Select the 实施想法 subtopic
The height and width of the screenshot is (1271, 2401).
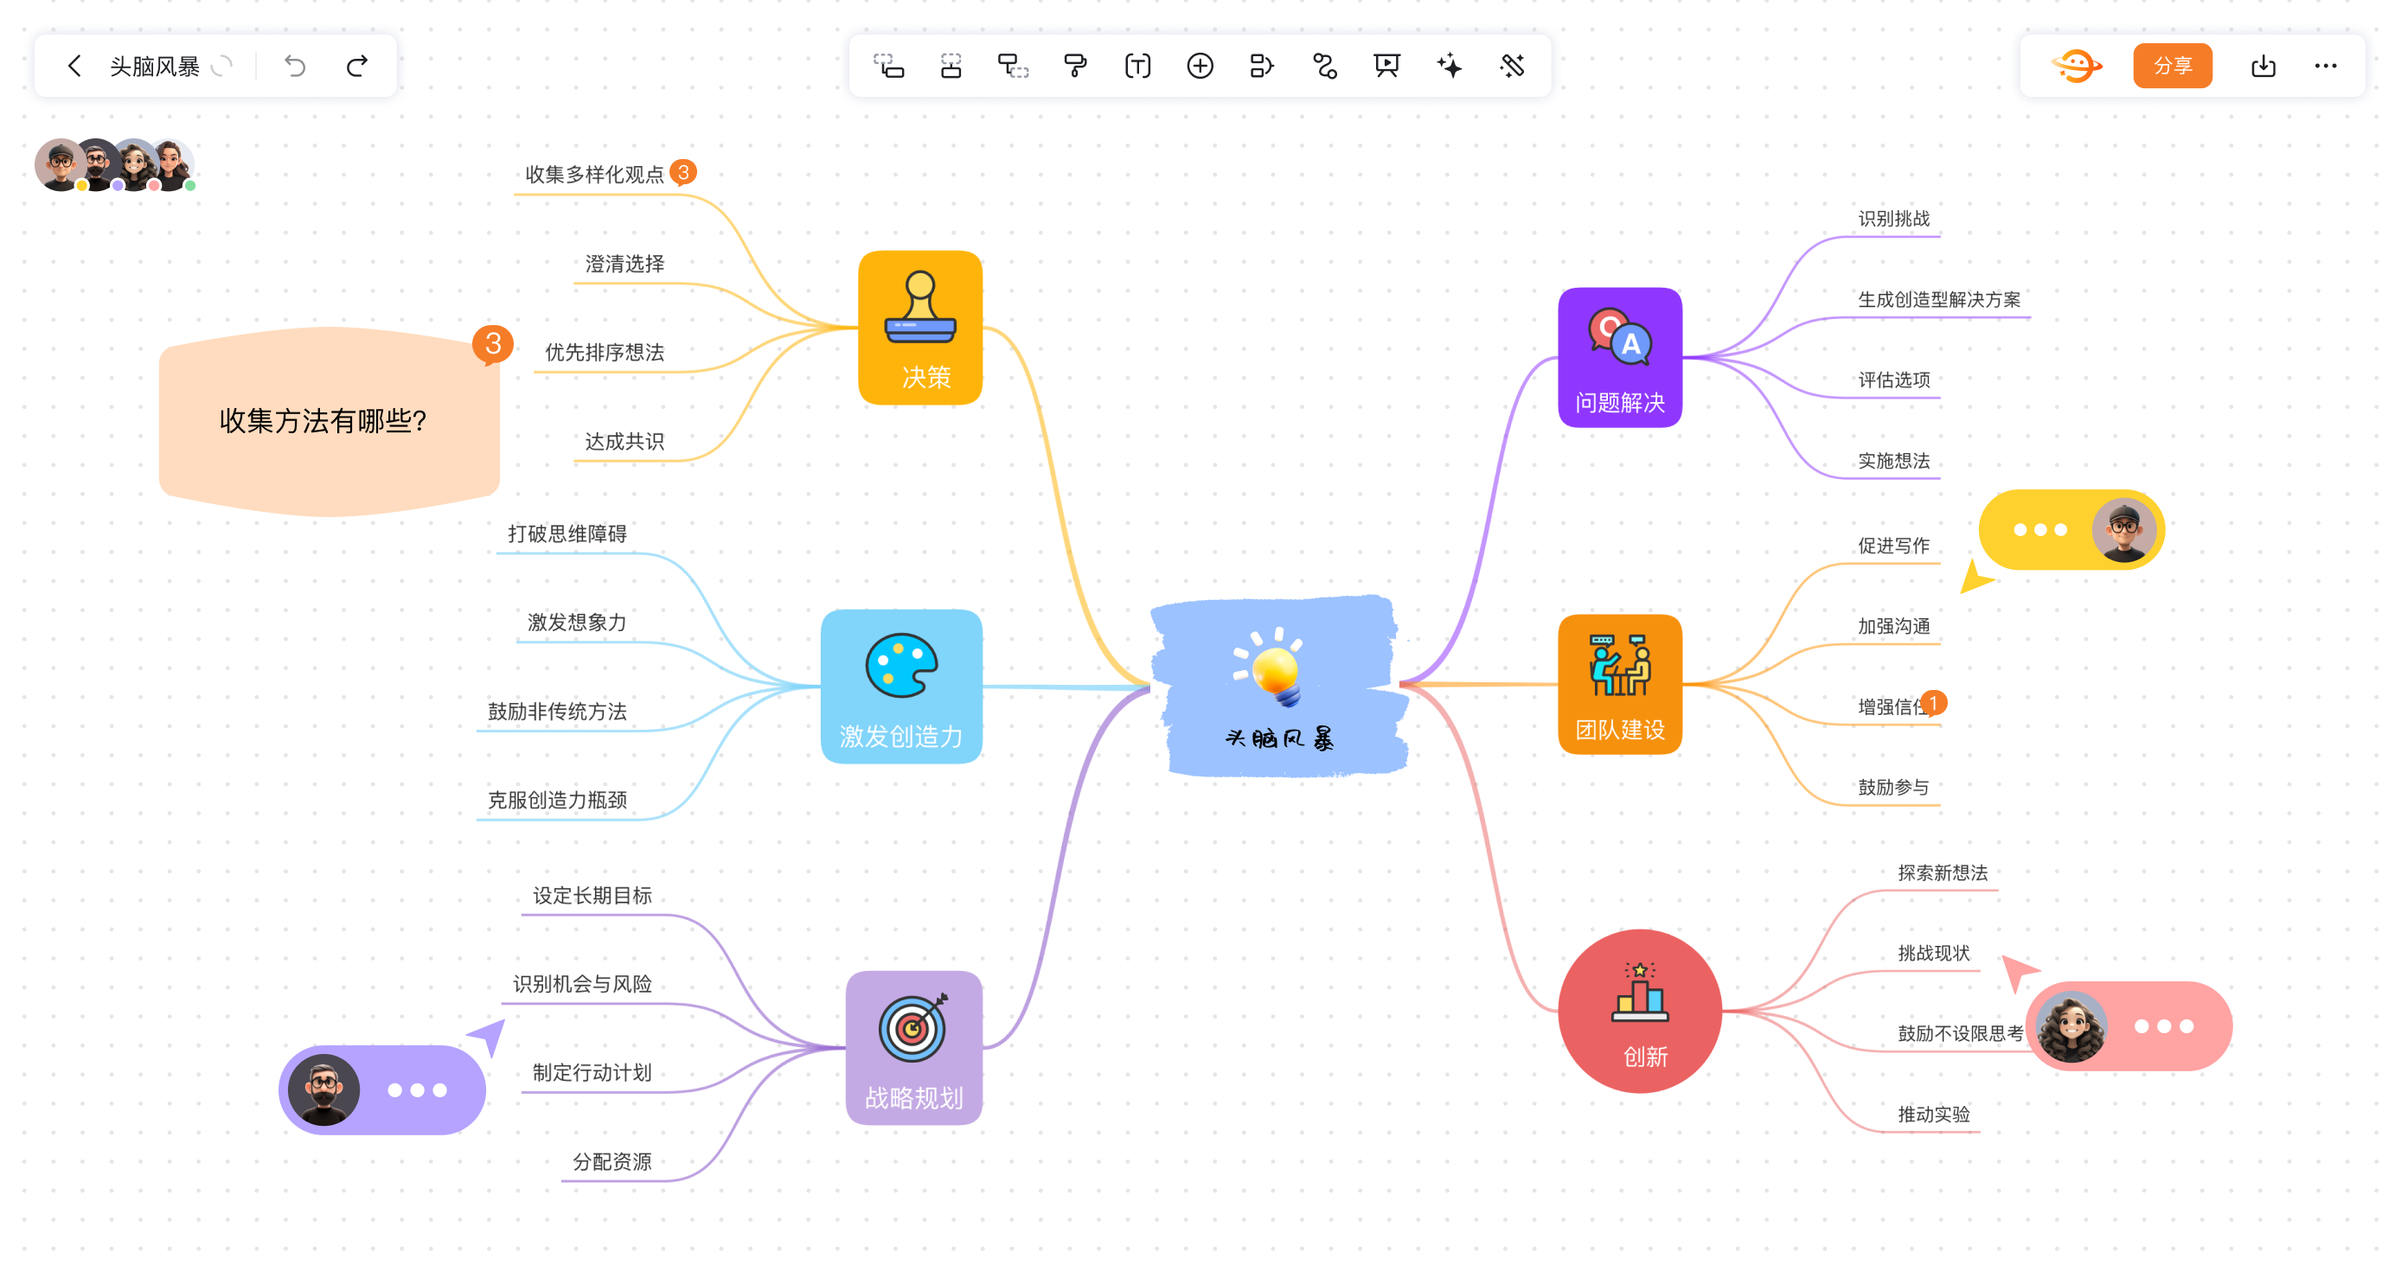coord(1893,460)
